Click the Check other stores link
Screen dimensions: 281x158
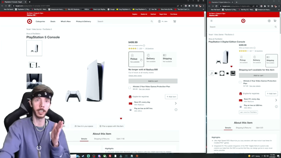click(135, 76)
